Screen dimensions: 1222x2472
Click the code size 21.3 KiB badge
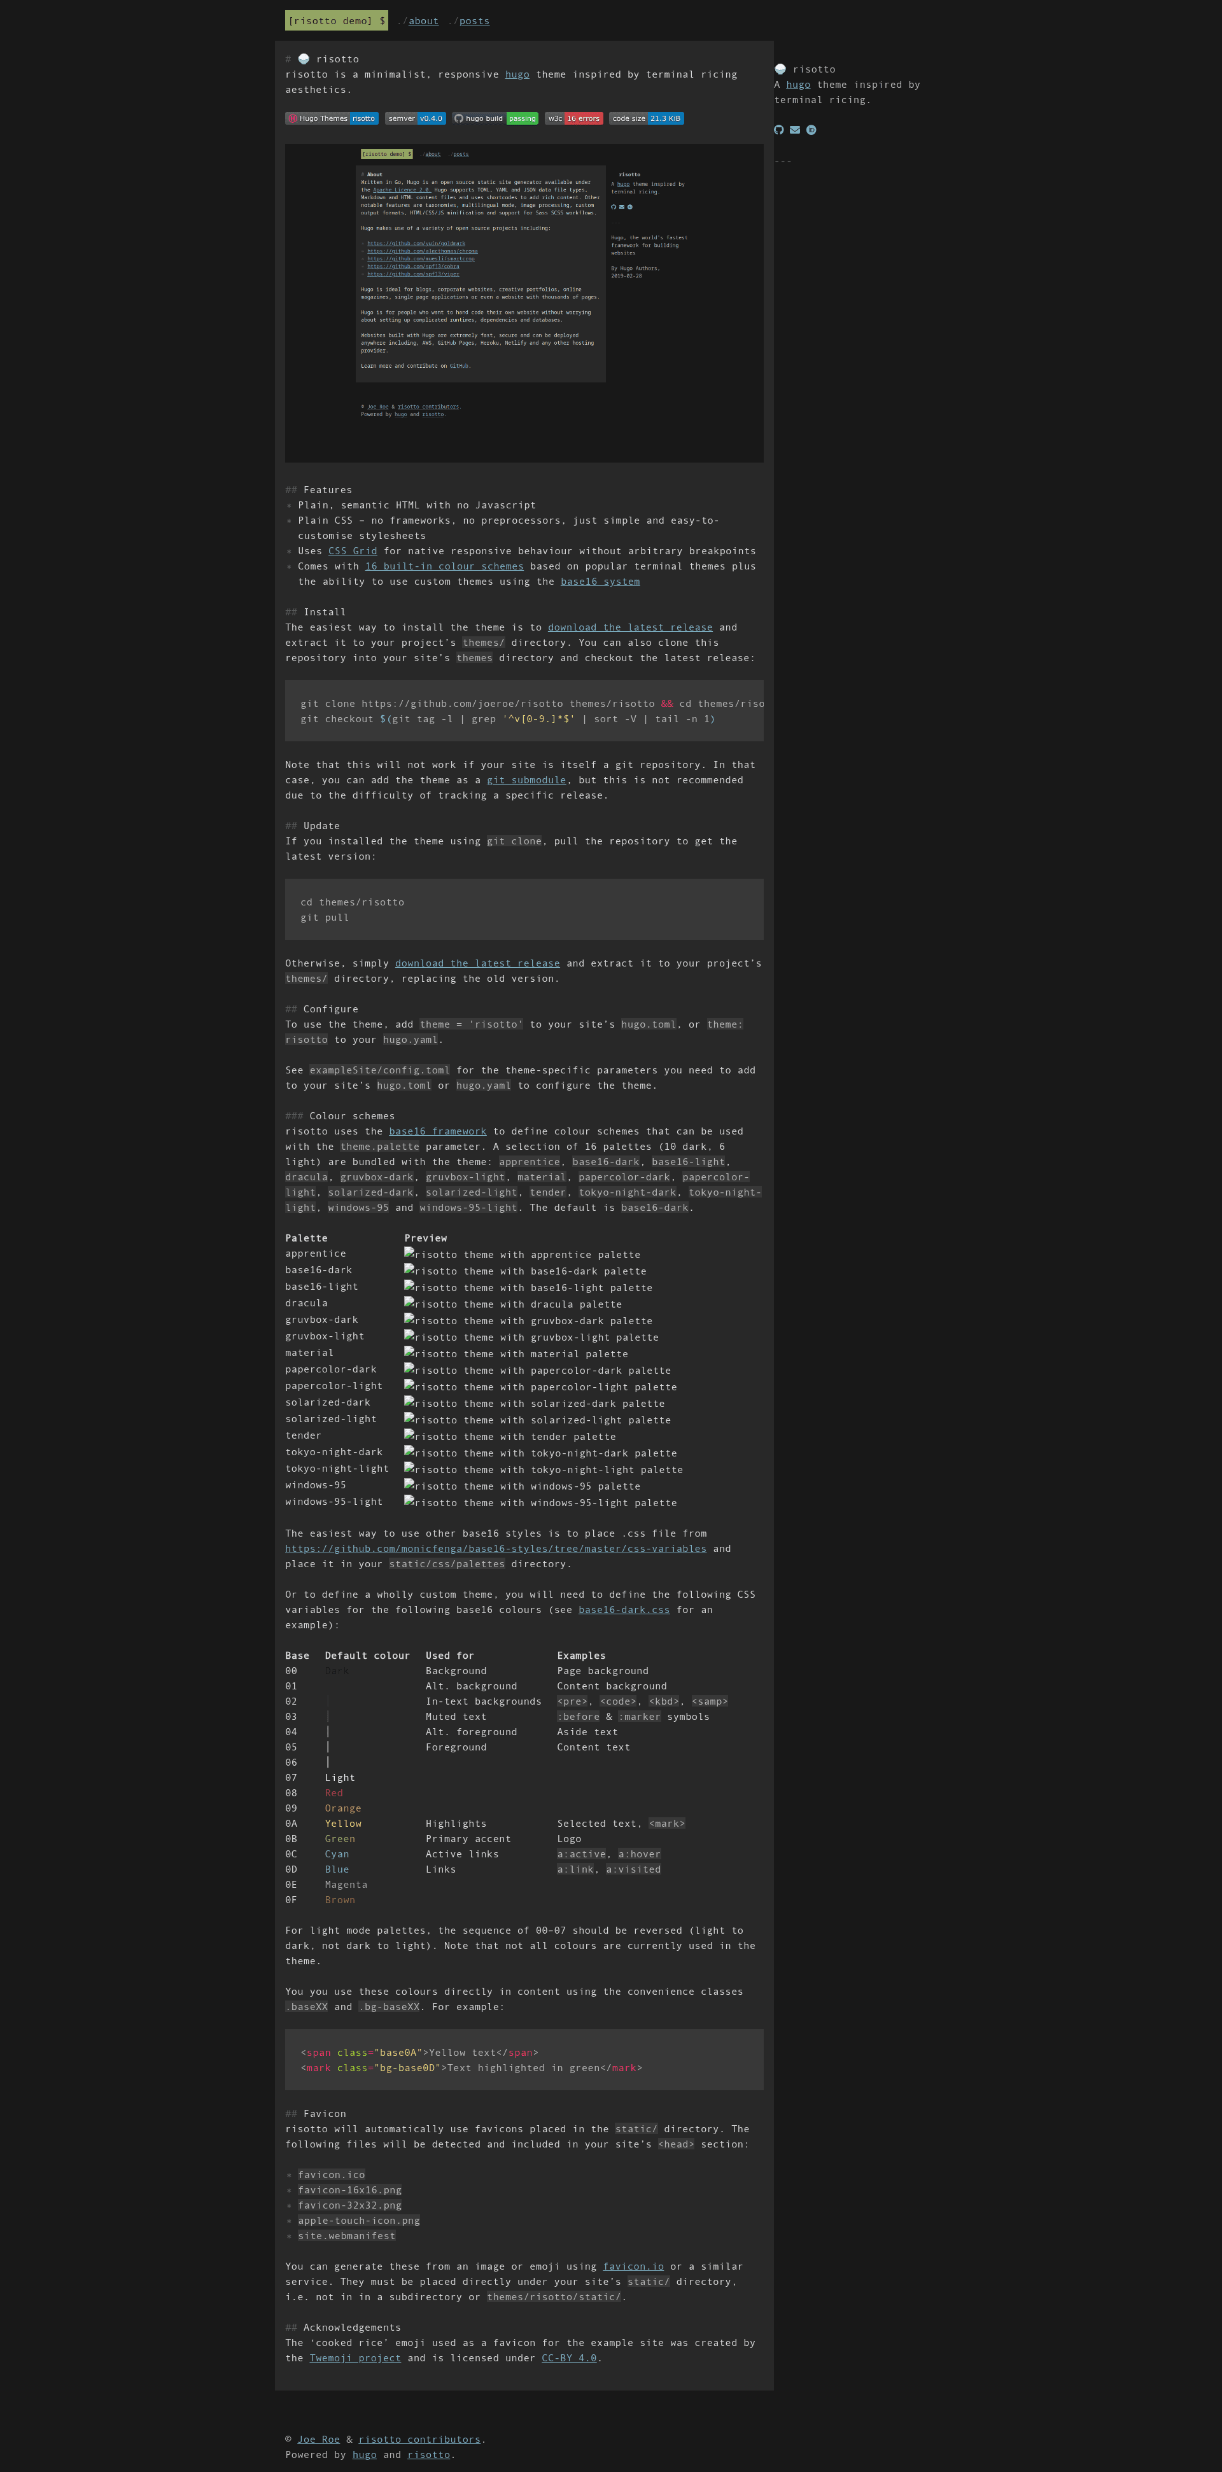click(x=647, y=119)
